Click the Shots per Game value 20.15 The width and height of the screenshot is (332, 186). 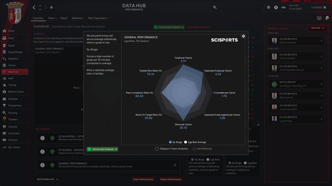tap(183, 128)
